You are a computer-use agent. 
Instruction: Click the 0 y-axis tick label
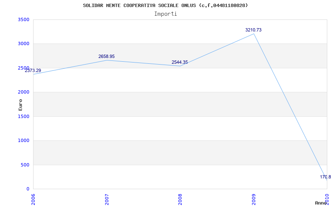point(28,189)
